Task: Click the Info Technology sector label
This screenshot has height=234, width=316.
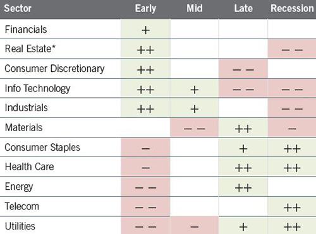Action: click(x=37, y=88)
